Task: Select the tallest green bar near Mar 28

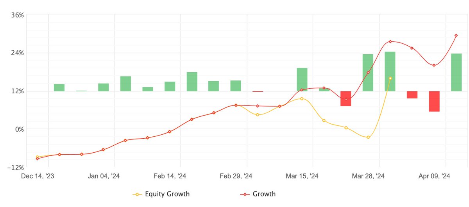Action: click(390, 71)
